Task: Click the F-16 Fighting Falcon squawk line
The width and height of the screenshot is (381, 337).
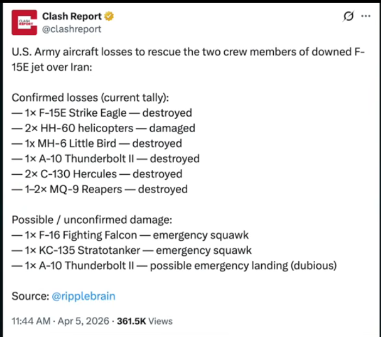Action: (130, 235)
